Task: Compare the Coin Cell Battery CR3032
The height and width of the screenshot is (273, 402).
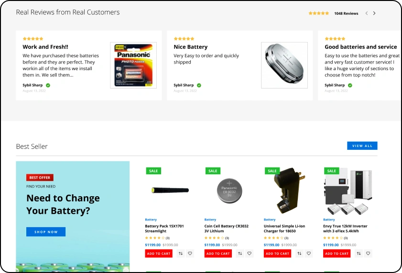Action: pyautogui.click(x=240, y=253)
